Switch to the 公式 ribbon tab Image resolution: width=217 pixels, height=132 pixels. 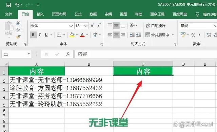point(78,14)
